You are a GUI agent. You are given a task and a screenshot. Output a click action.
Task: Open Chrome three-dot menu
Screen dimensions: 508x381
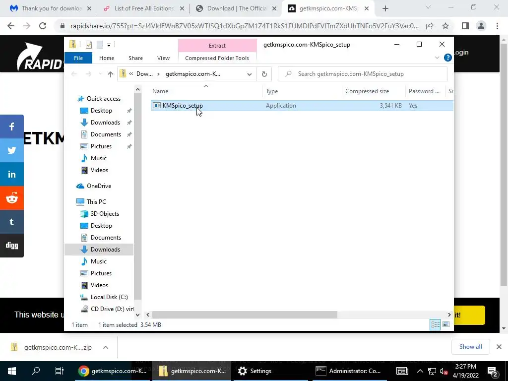[497, 26]
